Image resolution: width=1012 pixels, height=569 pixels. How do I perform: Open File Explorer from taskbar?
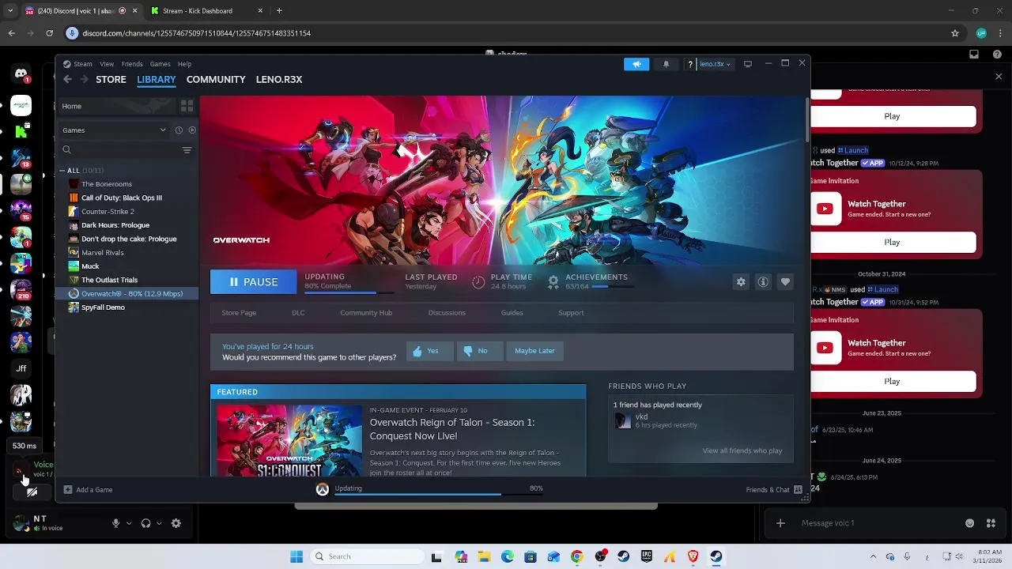point(484,556)
